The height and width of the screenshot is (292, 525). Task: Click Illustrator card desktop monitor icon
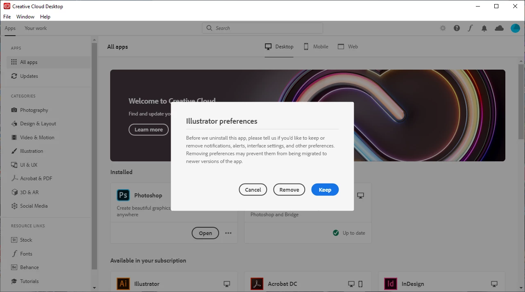tap(227, 284)
